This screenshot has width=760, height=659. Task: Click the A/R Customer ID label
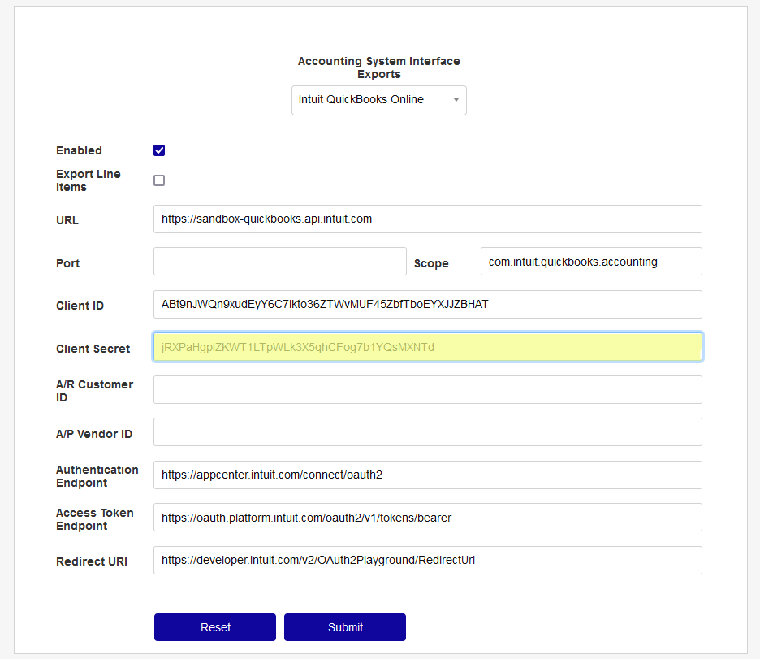(x=94, y=391)
